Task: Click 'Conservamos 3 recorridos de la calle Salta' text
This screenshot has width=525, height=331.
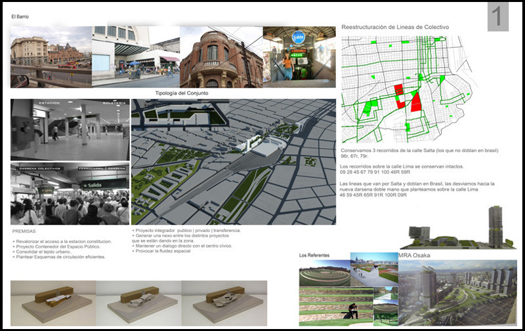Action: pos(419,151)
